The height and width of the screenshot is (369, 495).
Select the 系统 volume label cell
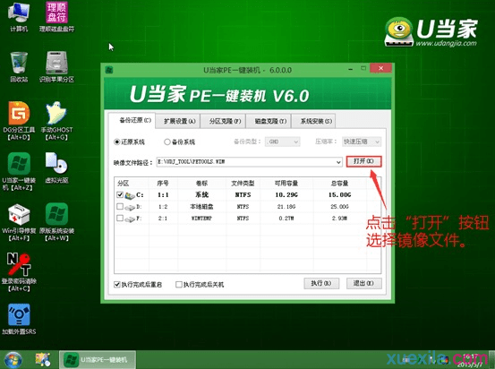tap(202, 195)
